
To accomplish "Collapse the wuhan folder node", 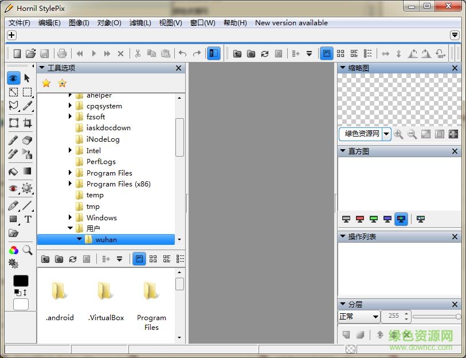I will (x=79, y=239).
